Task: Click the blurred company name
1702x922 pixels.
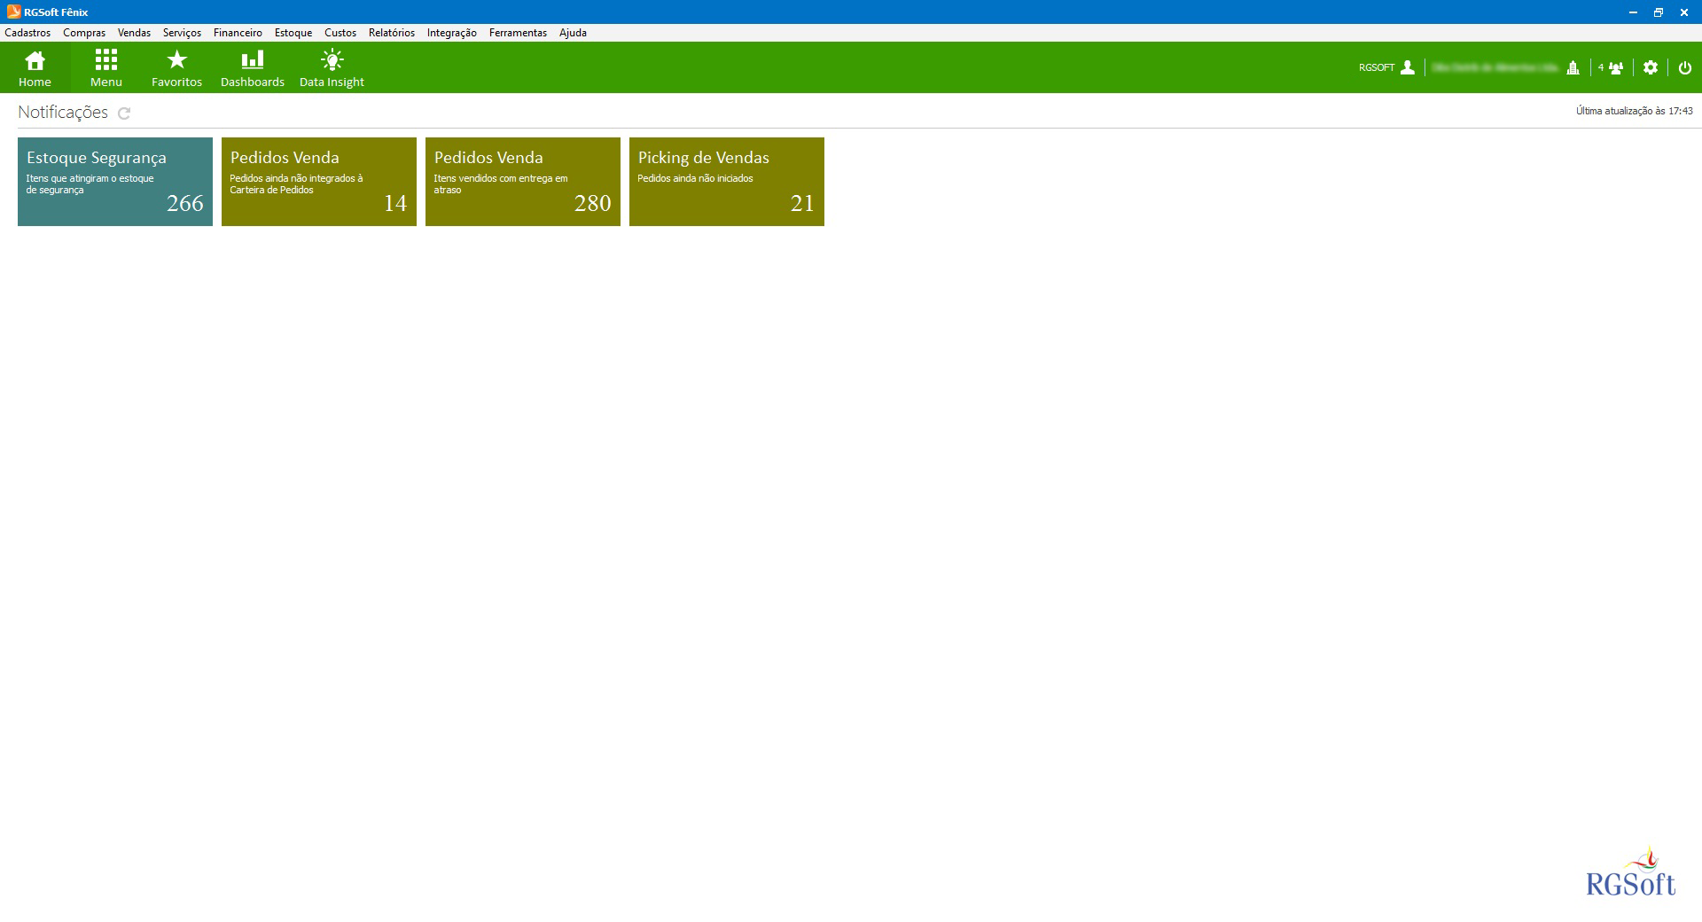Action: [x=1495, y=67]
